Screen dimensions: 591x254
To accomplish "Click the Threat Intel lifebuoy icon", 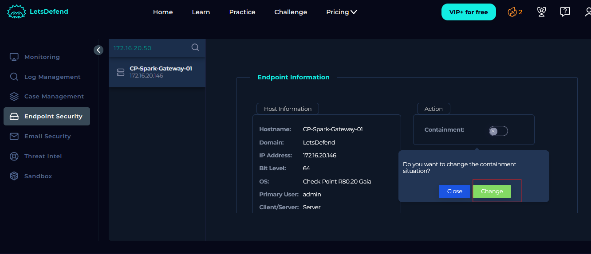I will point(14,156).
